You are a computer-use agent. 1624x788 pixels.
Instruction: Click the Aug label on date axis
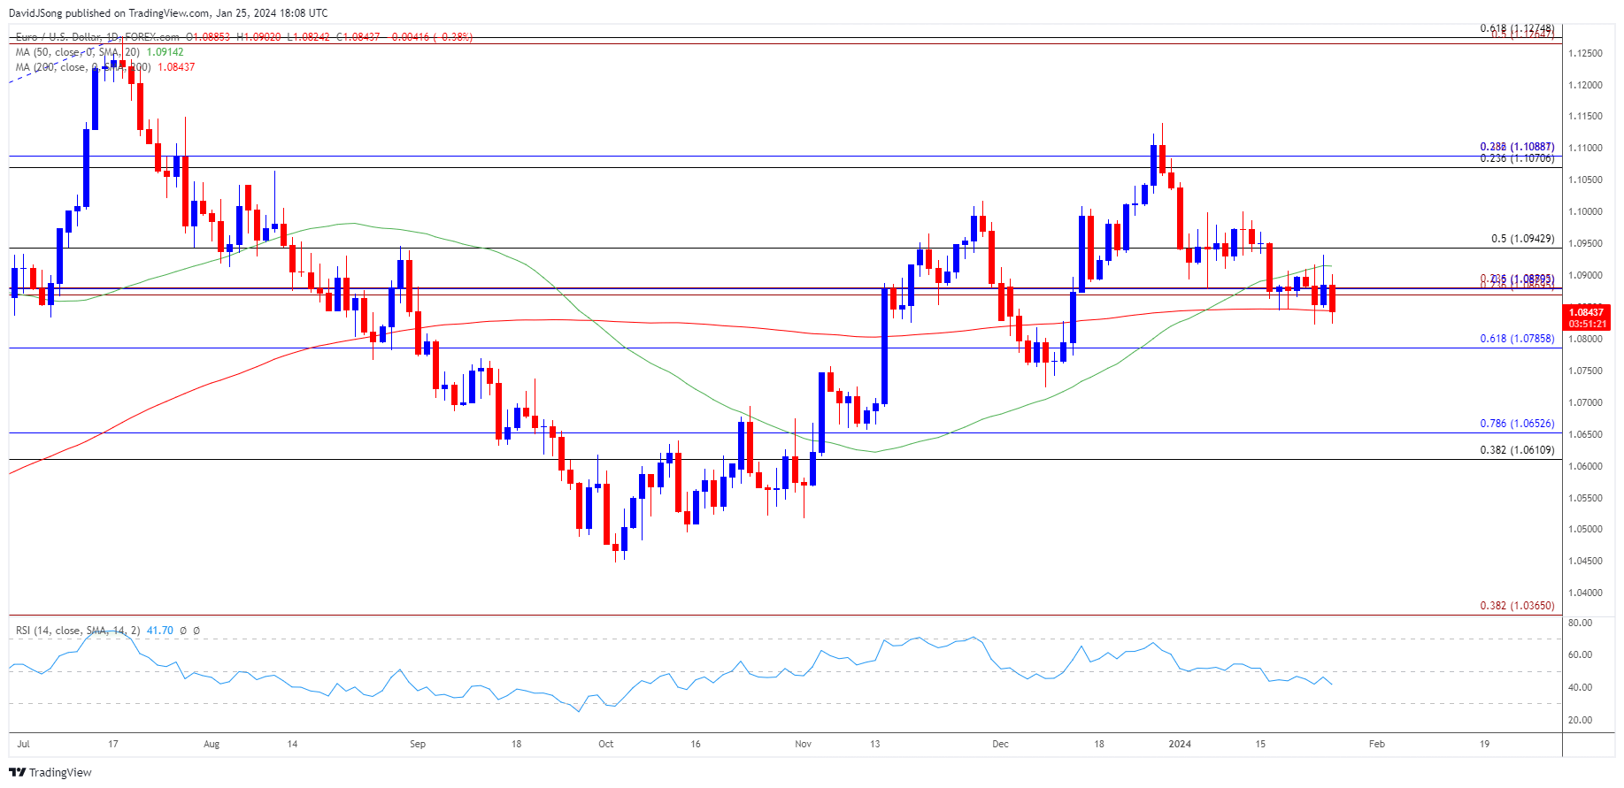pos(212,745)
